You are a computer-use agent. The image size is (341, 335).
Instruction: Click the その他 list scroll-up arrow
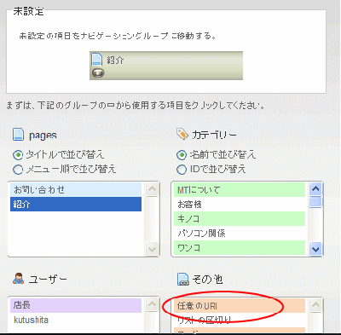coord(315,305)
